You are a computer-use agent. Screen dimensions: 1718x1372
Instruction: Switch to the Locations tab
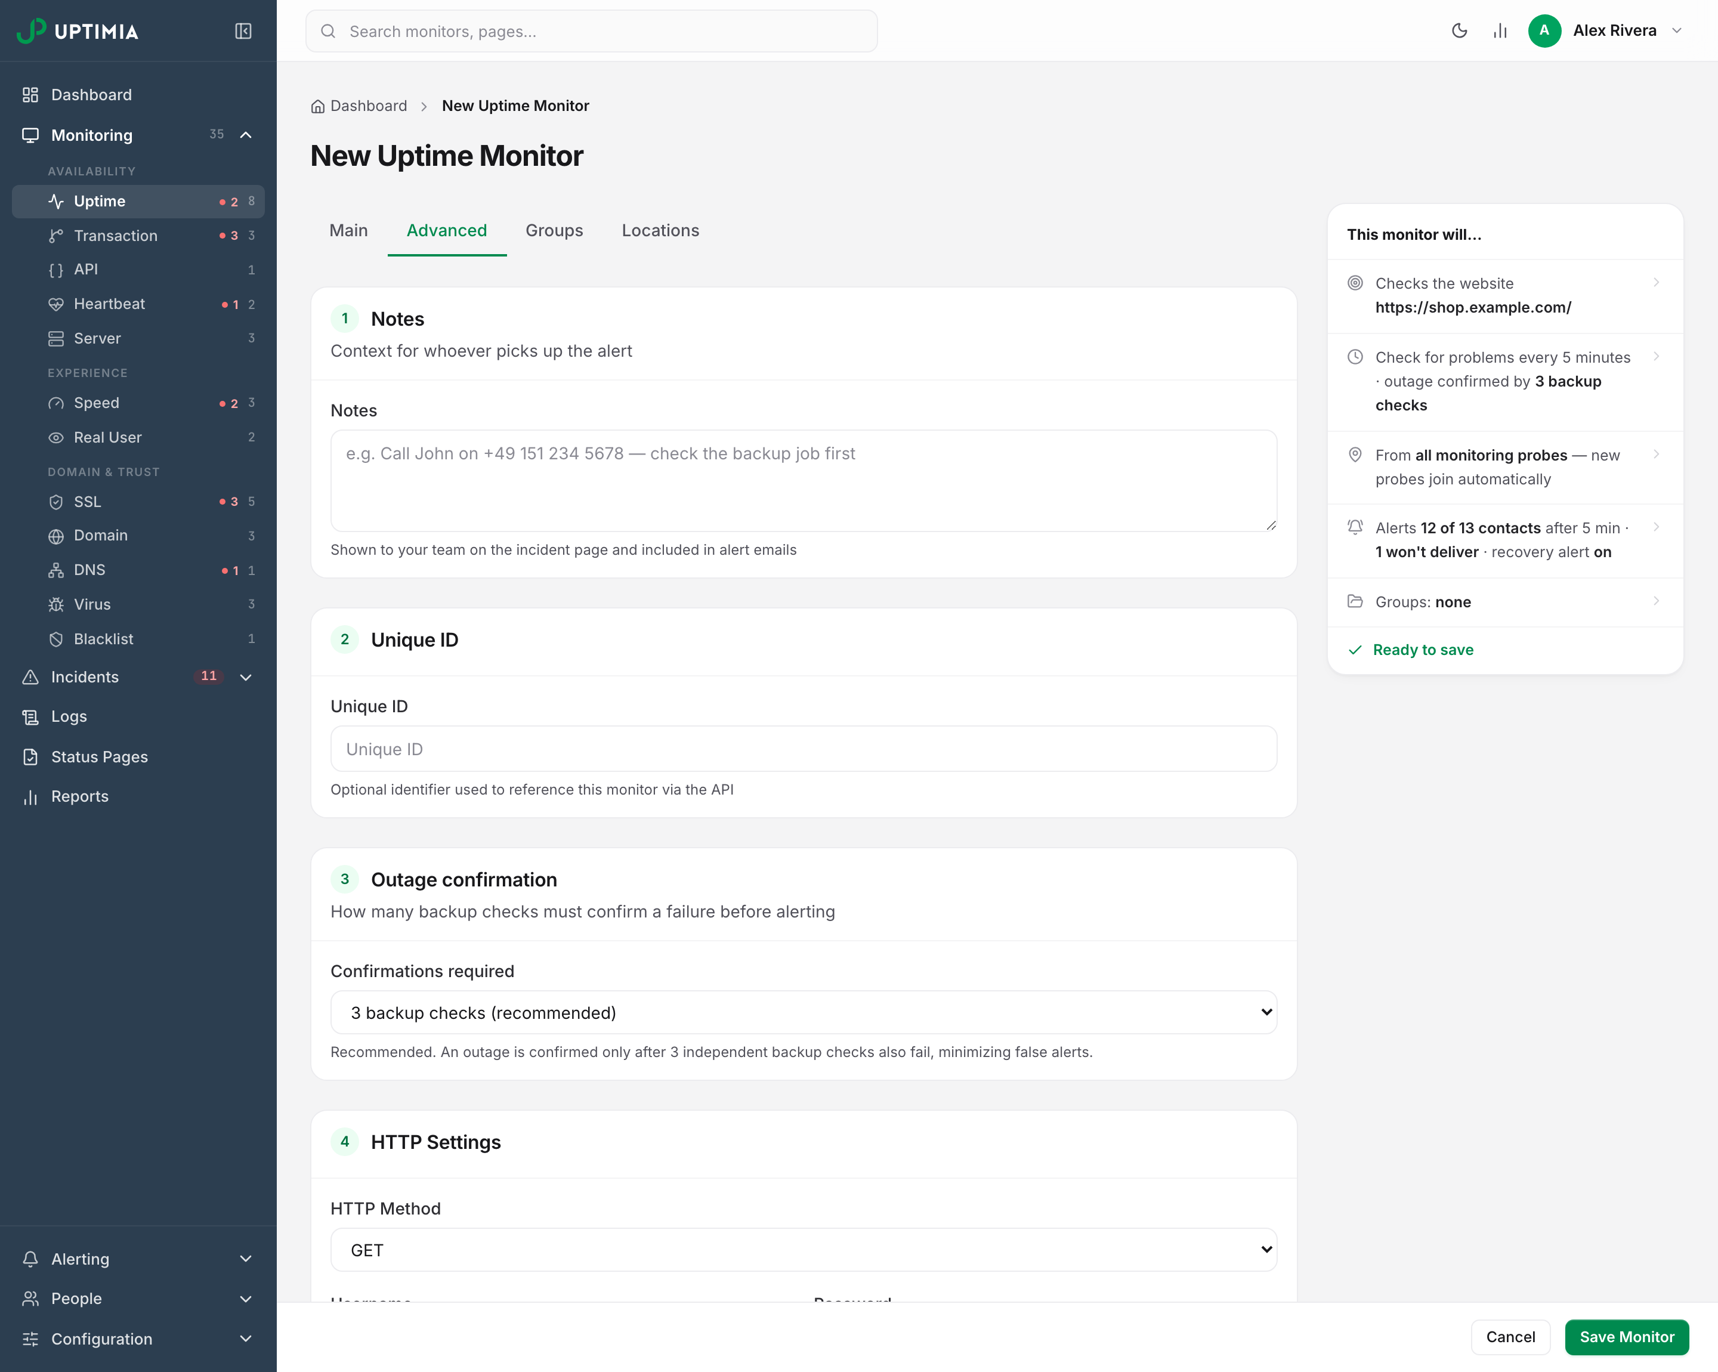click(660, 231)
